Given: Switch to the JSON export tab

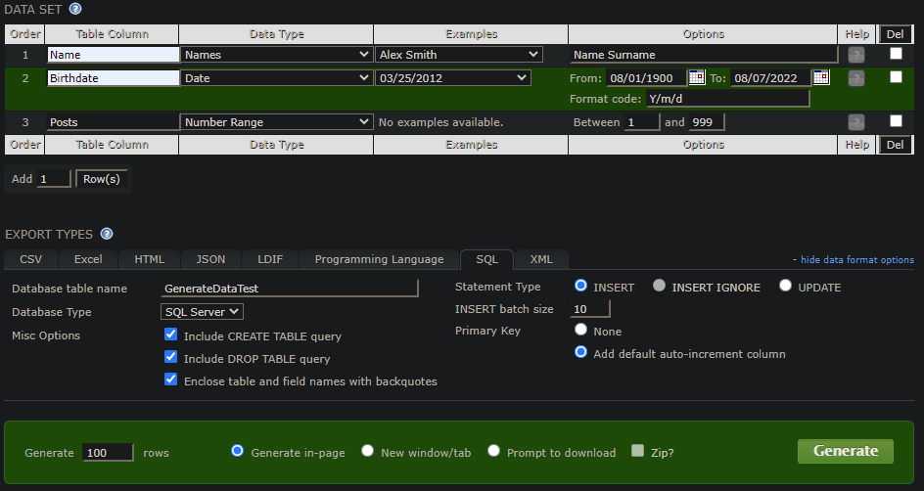Looking at the screenshot, I should (210, 259).
